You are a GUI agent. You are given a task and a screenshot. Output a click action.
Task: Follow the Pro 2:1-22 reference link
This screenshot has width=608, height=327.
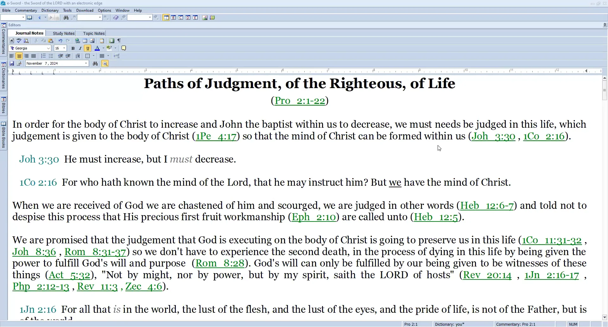pyautogui.click(x=299, y=100)
